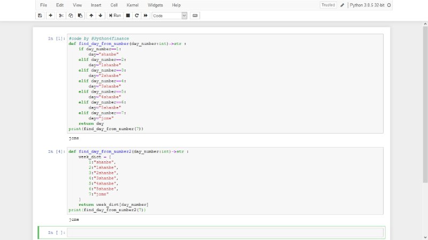Click into the empty In [ ] code cell
The image size is (428, 240).
[225, 233]
